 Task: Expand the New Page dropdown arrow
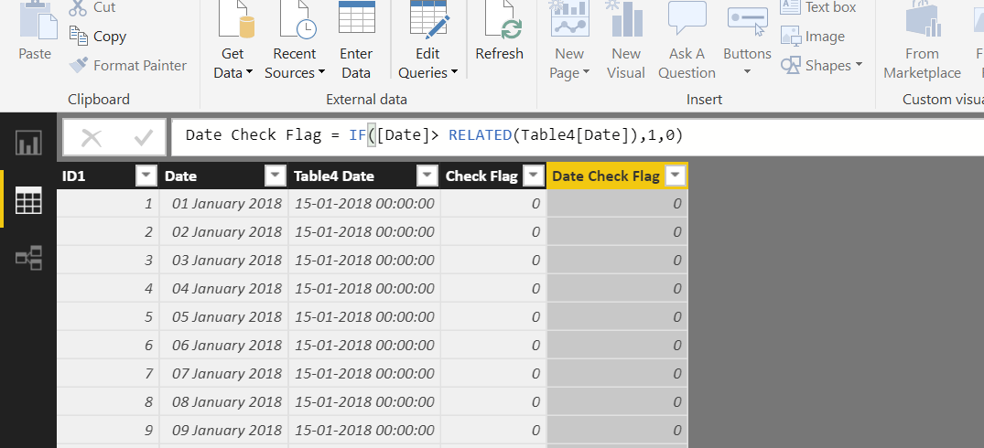point(587,72)
